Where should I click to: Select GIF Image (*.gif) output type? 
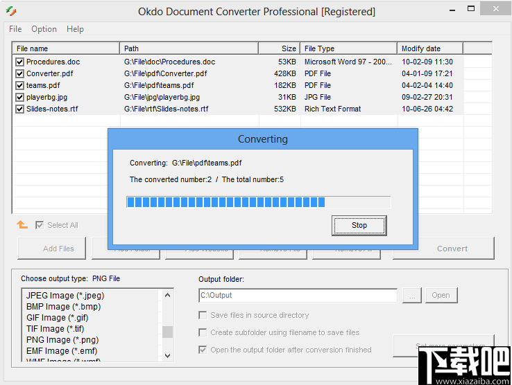58,318
